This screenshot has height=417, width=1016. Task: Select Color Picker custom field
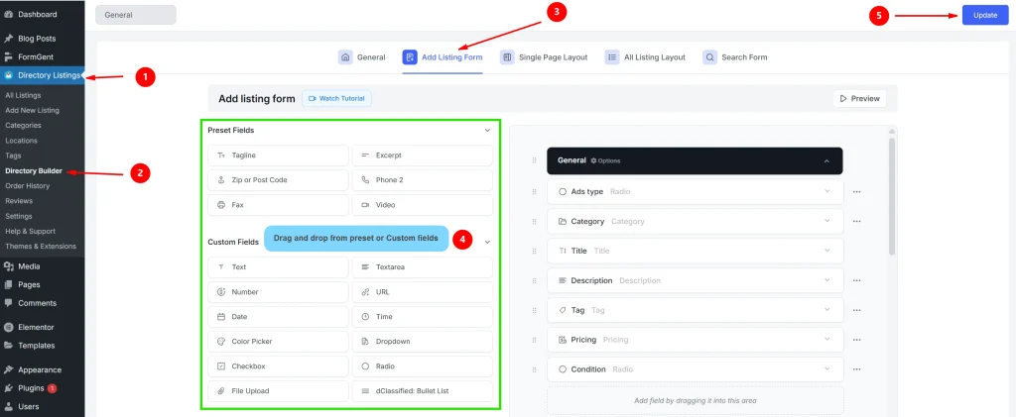(x=278, y=342)
